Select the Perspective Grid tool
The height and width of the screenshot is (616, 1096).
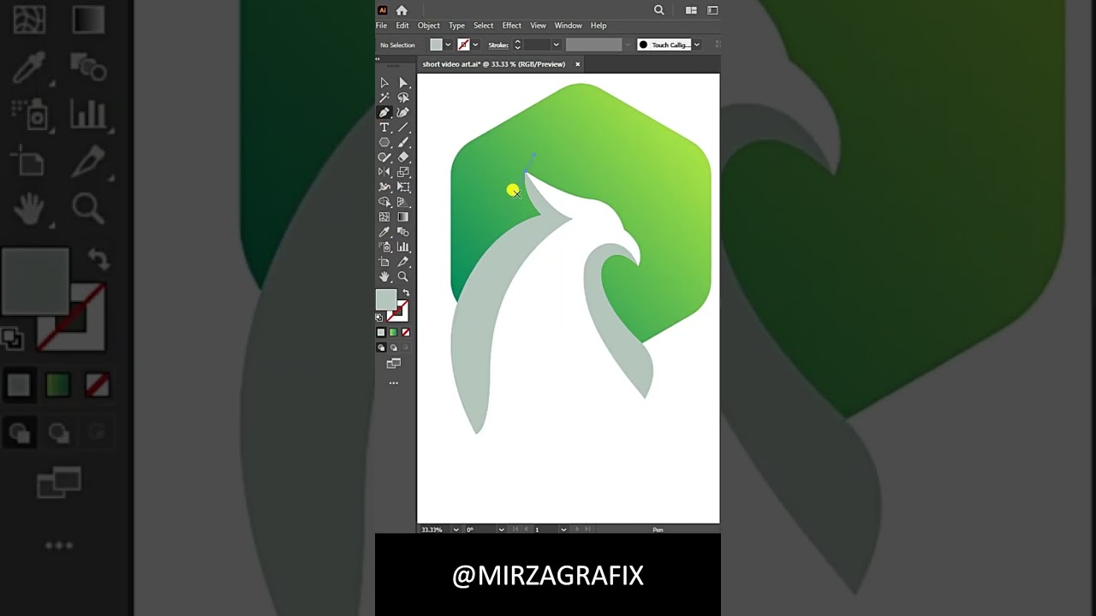pos(403,202)
